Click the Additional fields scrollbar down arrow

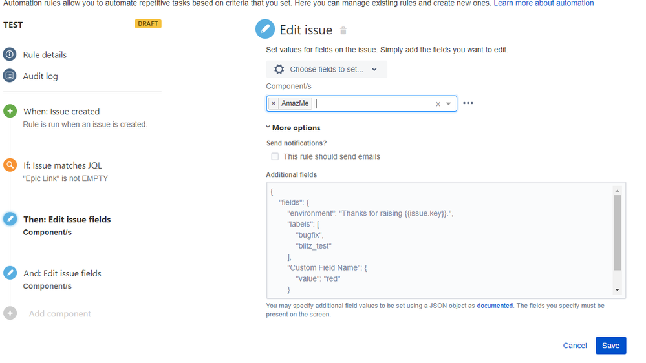[617, 290]
